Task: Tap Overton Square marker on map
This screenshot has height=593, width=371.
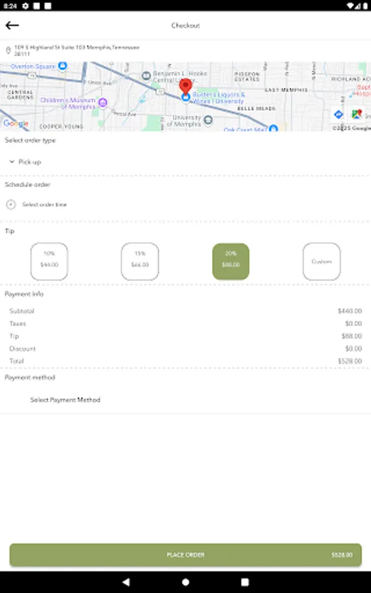Action: point(63,66)
